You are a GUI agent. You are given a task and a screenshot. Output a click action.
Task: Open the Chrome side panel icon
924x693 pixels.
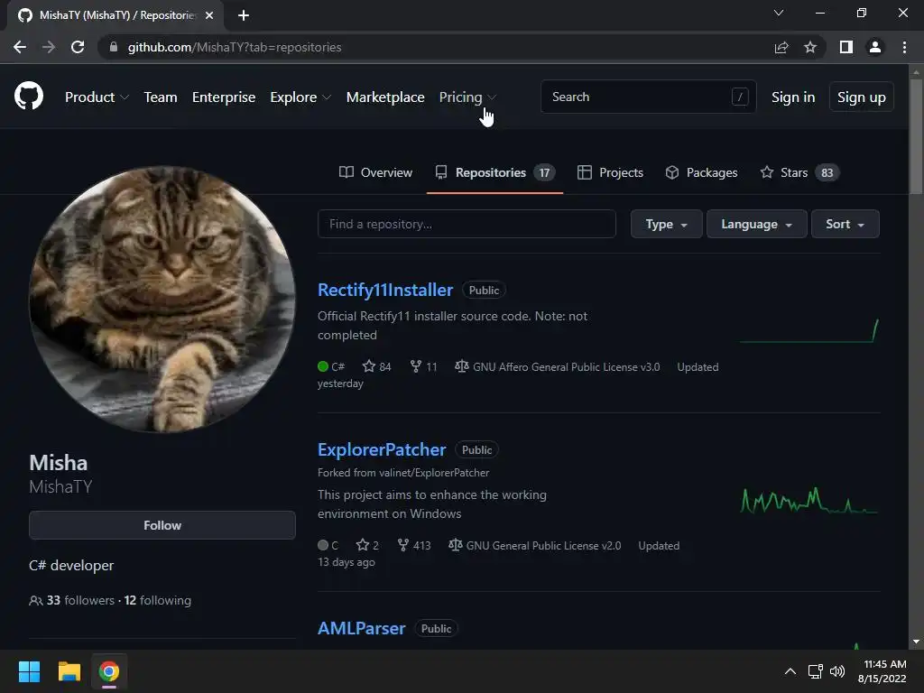point(846,47)
